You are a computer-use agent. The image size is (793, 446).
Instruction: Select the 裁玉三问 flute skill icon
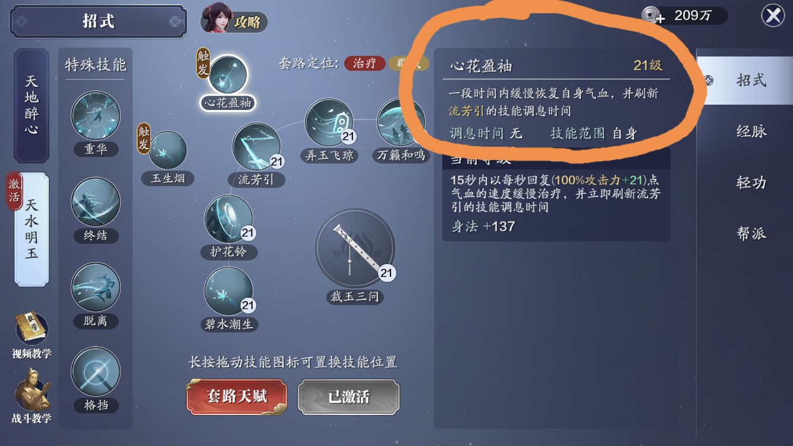coord(355,249)
